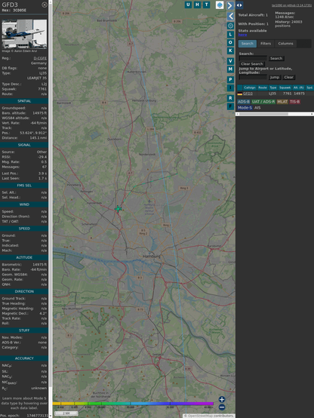Open the D-CGFE registration link

click(x=40, y=58)
